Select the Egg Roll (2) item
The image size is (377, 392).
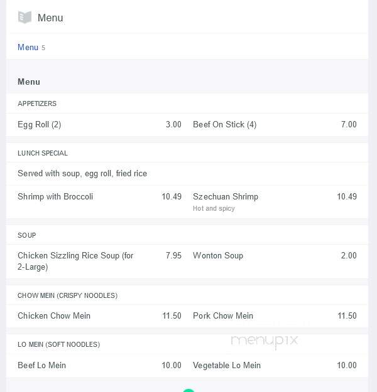pyautogui.click(x=40, y=125)
